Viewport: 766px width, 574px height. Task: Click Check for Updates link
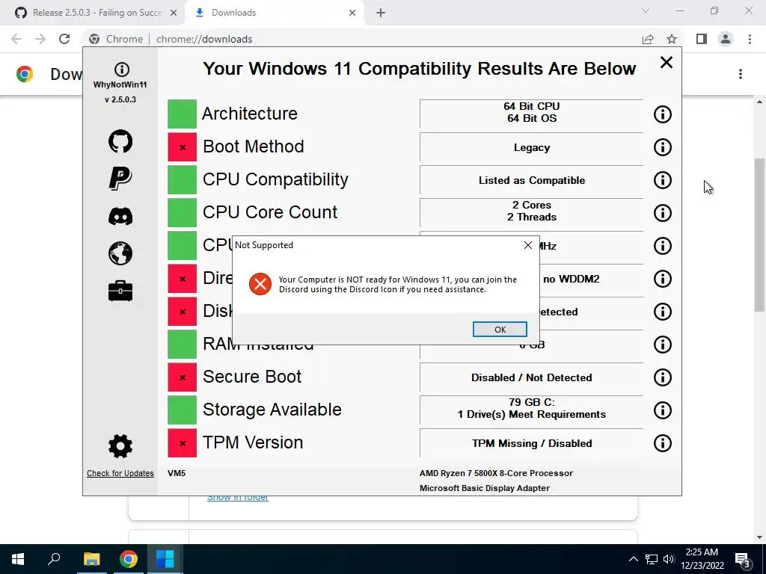click(x=120, y=473)
